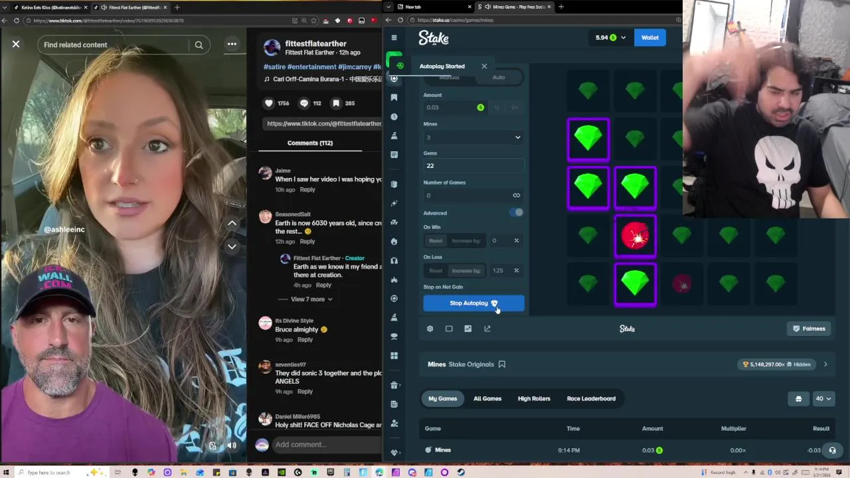Mute the TikTok video volume icon
Viewport: 850px width, 478px height.
click(x=232, y=445)
